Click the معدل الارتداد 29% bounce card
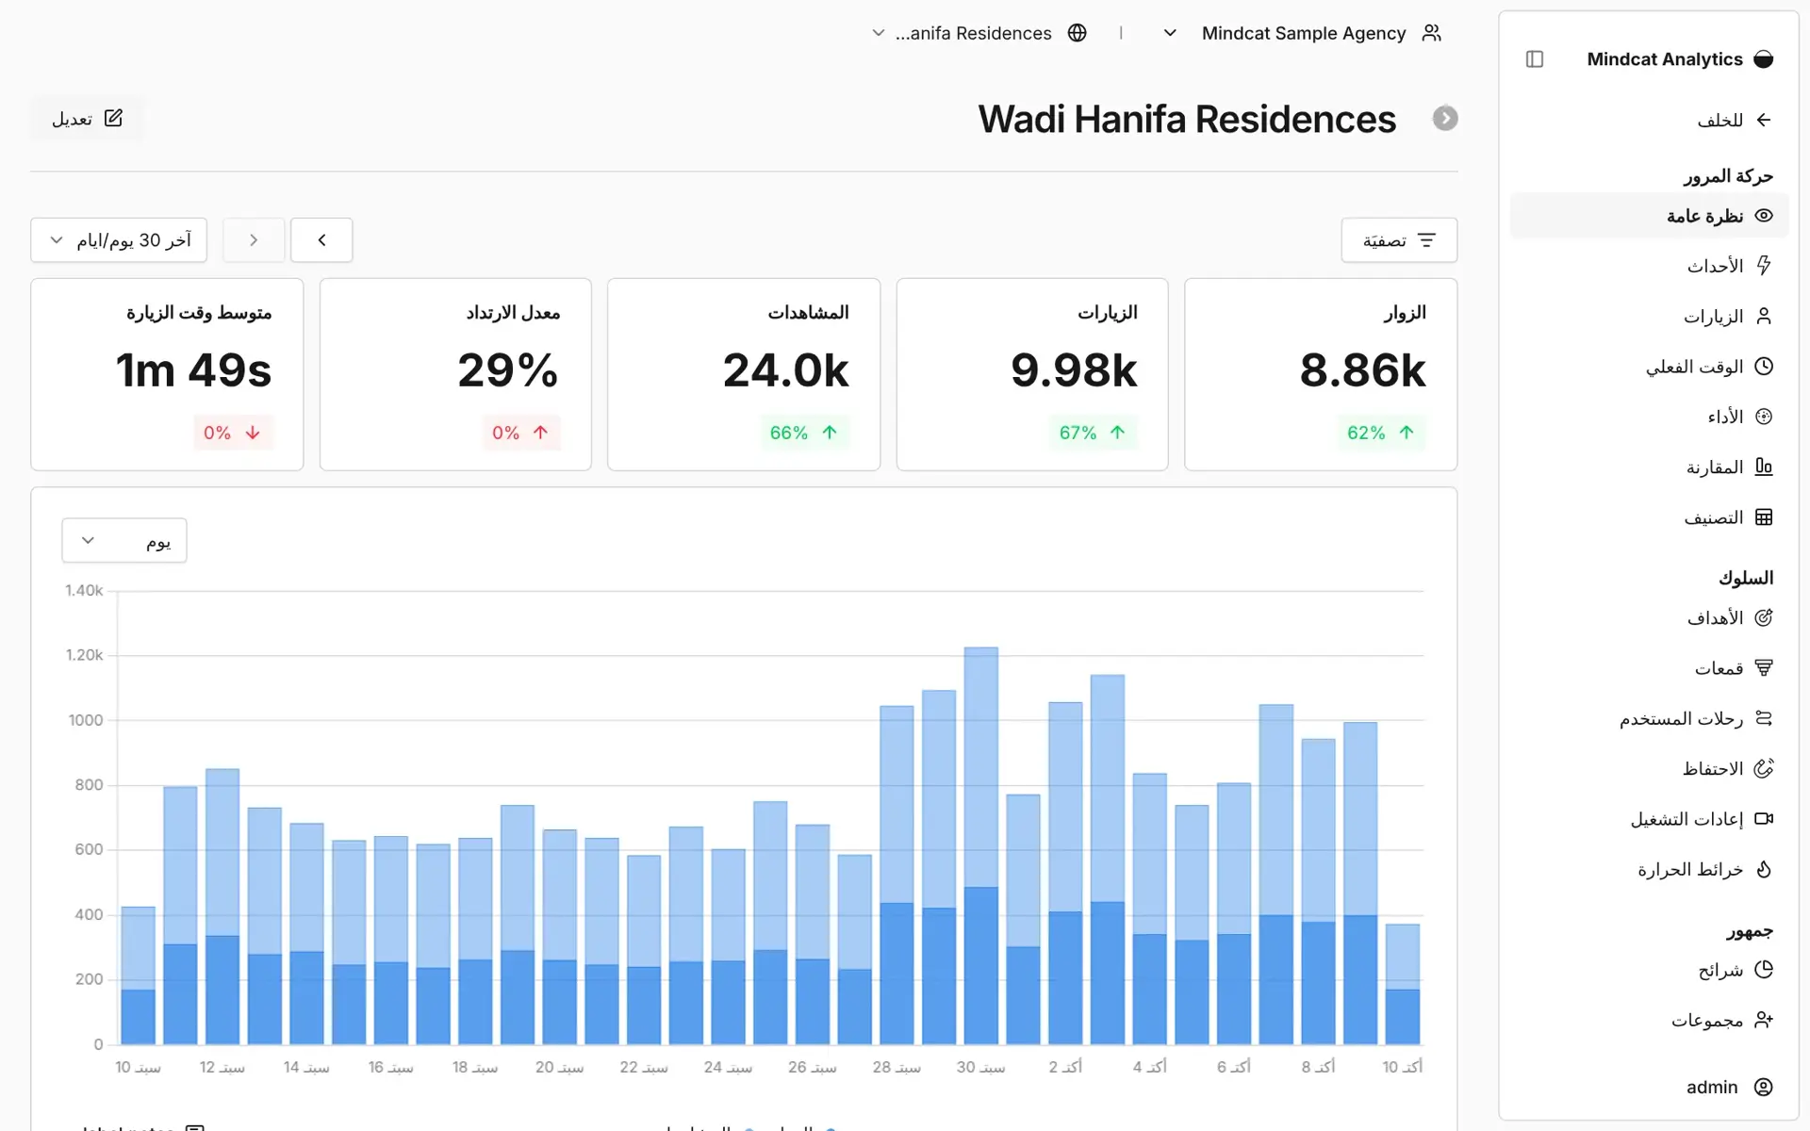1810x1131 pixels. pyautogui.click(x=455, y=374)
